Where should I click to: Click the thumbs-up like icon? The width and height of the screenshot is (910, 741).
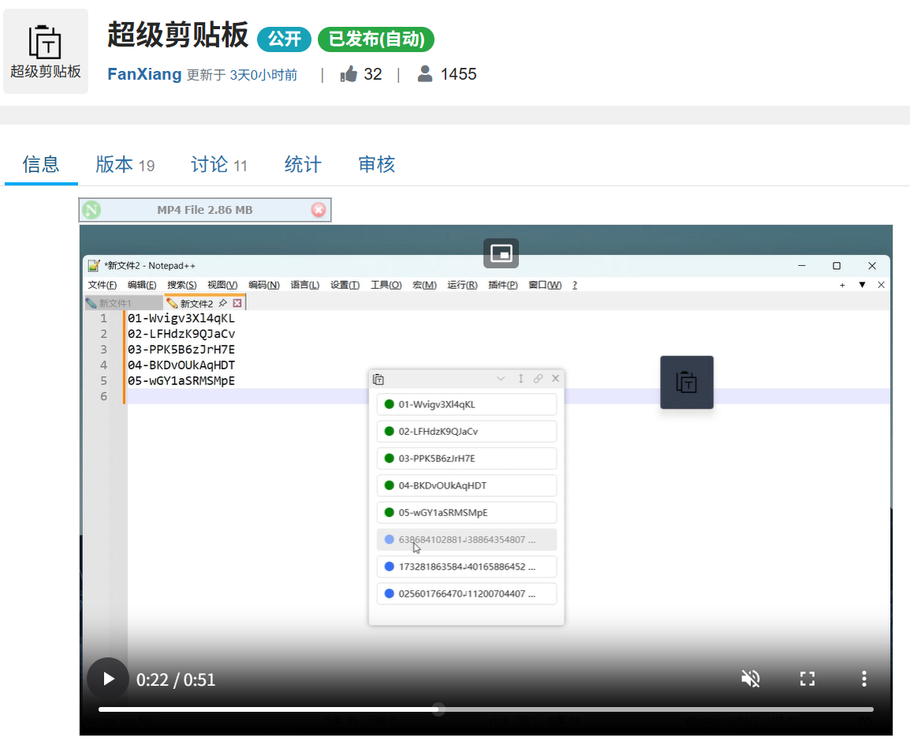coord(349,73)
